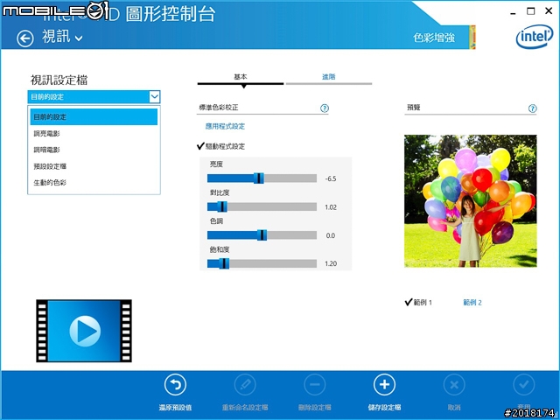This screenshot has width=560, height=420.
Task: Adjust the 色調 hue slider
Action: 262,235
